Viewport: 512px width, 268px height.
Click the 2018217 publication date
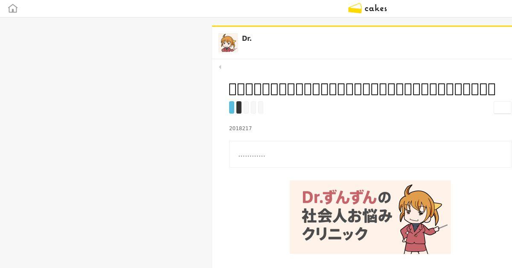pyautogui.click(x=241, y=128)
